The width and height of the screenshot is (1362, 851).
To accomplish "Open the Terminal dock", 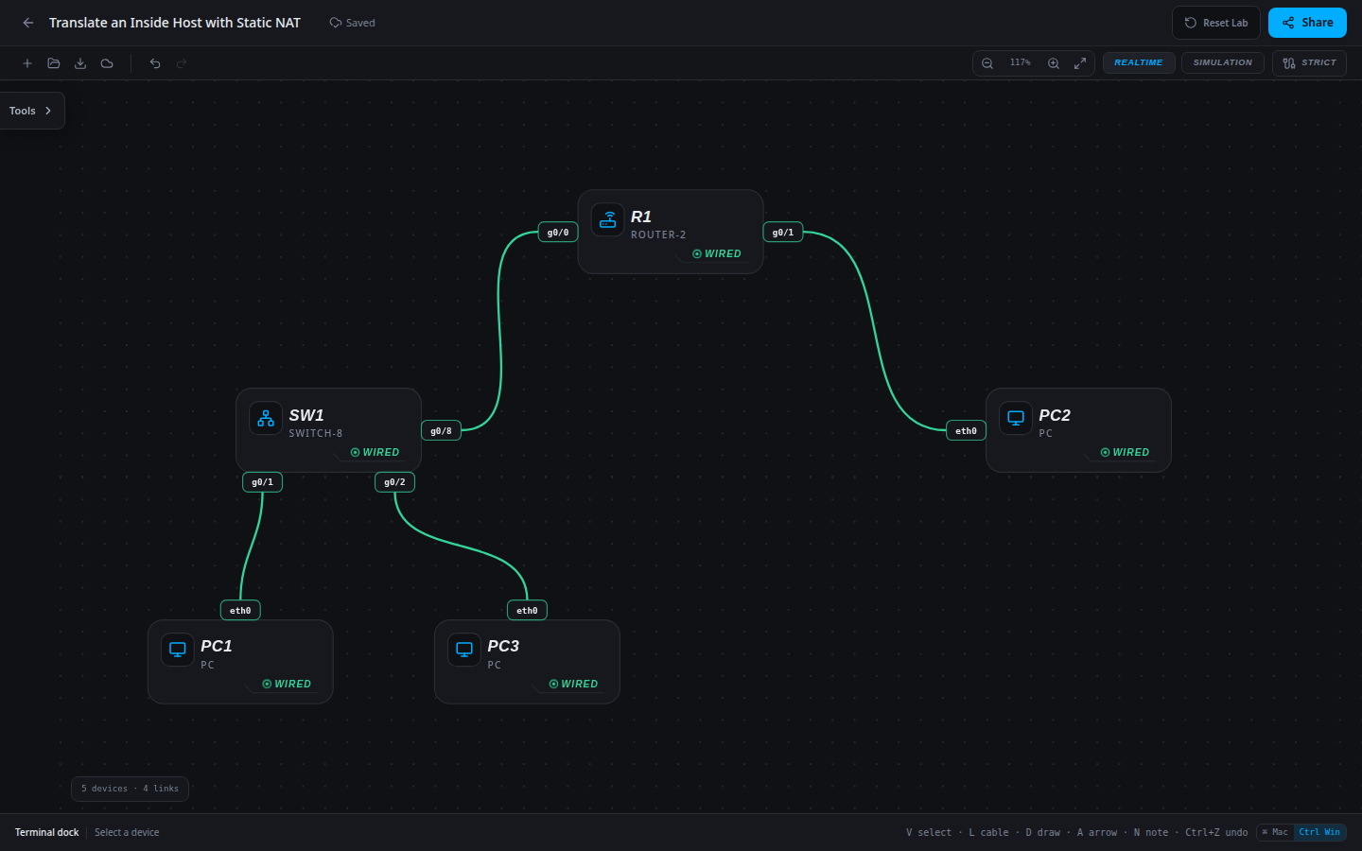I will point(46,832).
